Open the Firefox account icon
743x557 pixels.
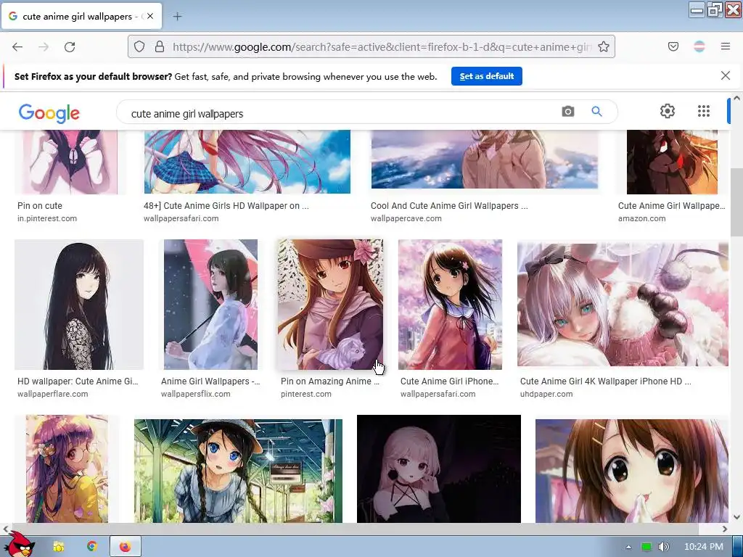click(699, 46)
